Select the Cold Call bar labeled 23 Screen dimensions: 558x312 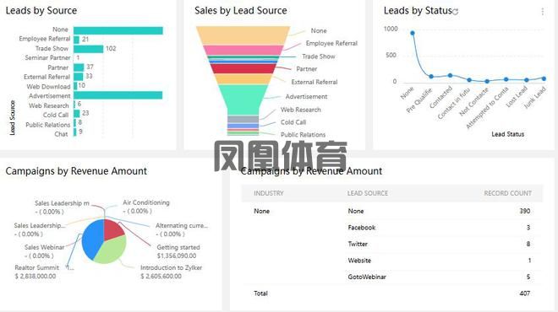click(x=76, y=114)
